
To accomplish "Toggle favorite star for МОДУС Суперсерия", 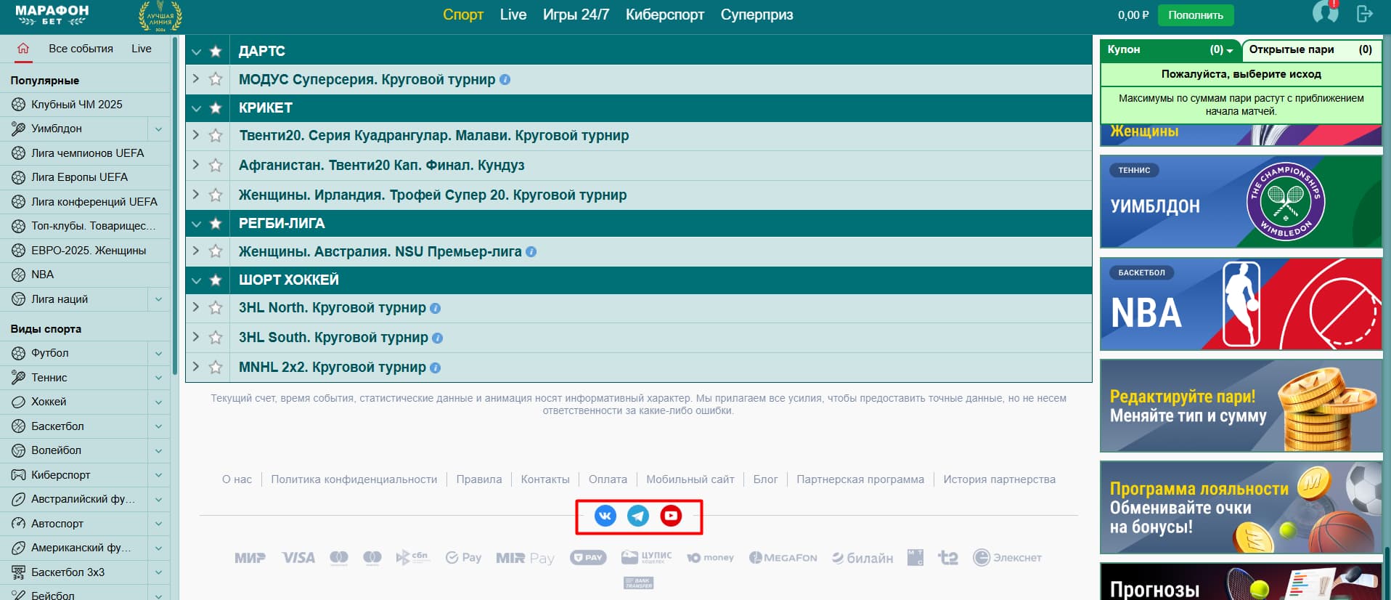I will (x=216, y=79).
